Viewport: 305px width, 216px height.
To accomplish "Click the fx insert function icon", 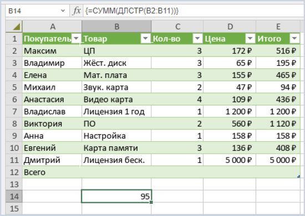I will pos(77,10).
